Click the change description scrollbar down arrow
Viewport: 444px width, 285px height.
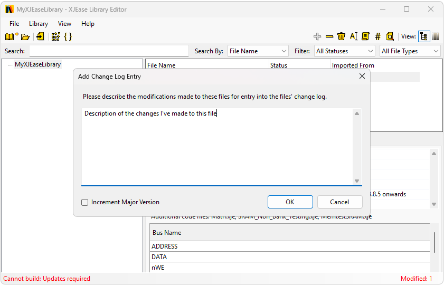(357, 181)
